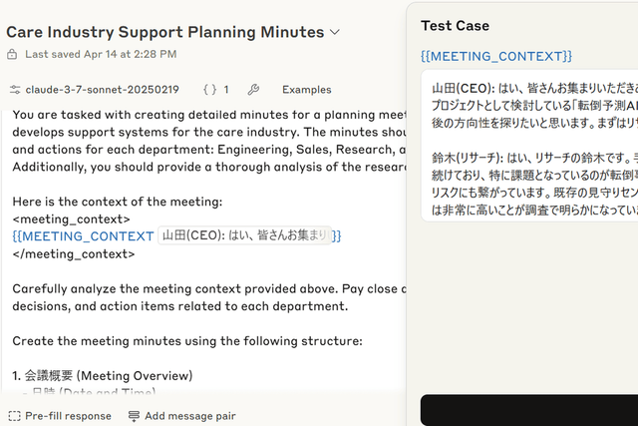Click the variable value preview tooltip
This screenshot has height=426, width=638.
(244, 235)
